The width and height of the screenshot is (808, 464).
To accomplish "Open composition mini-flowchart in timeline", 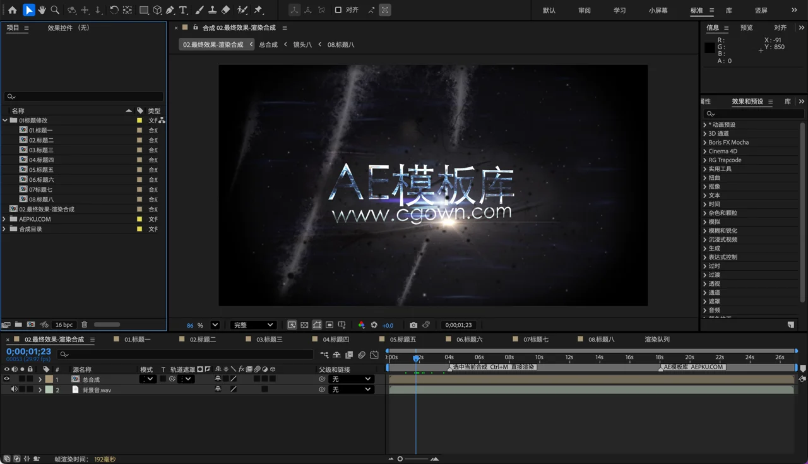I will [324, 355].
